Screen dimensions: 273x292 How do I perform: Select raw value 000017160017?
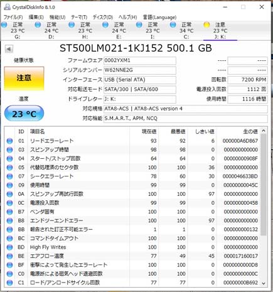pyautogui.click(x=241, y=256)
